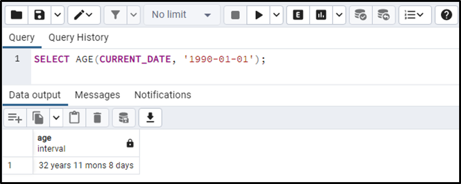Stop the running query
The height and width of the screenshot is (184, 461).
(x=235, y=15)
